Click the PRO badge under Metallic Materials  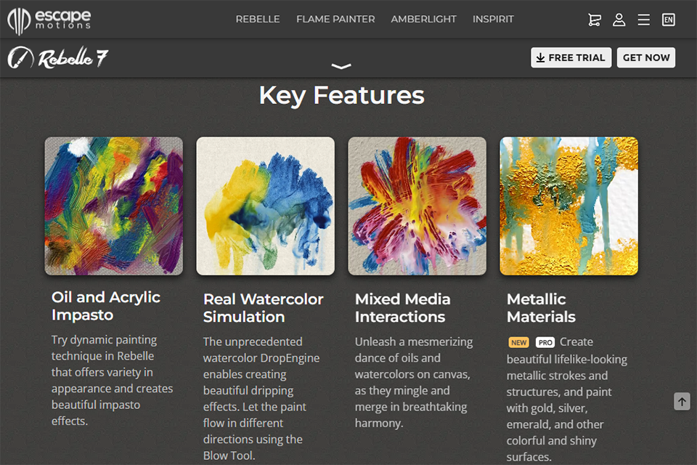pyautogui.click(x=545, y=342)
